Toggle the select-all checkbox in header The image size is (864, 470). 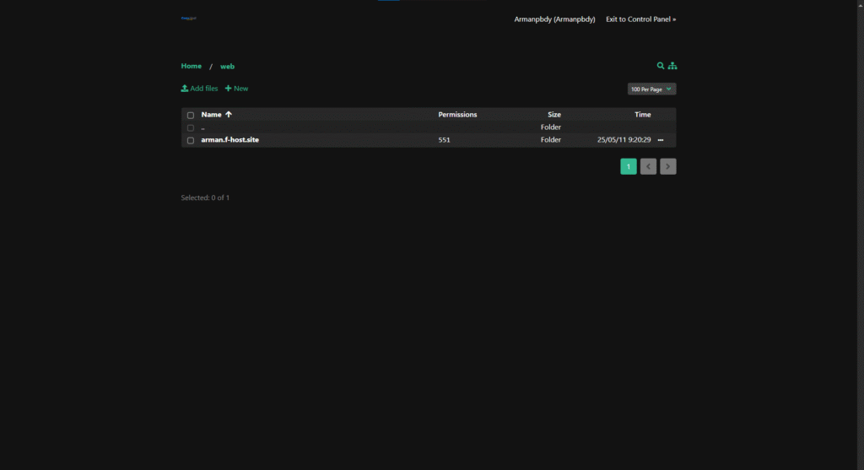(x=191, y=115)
